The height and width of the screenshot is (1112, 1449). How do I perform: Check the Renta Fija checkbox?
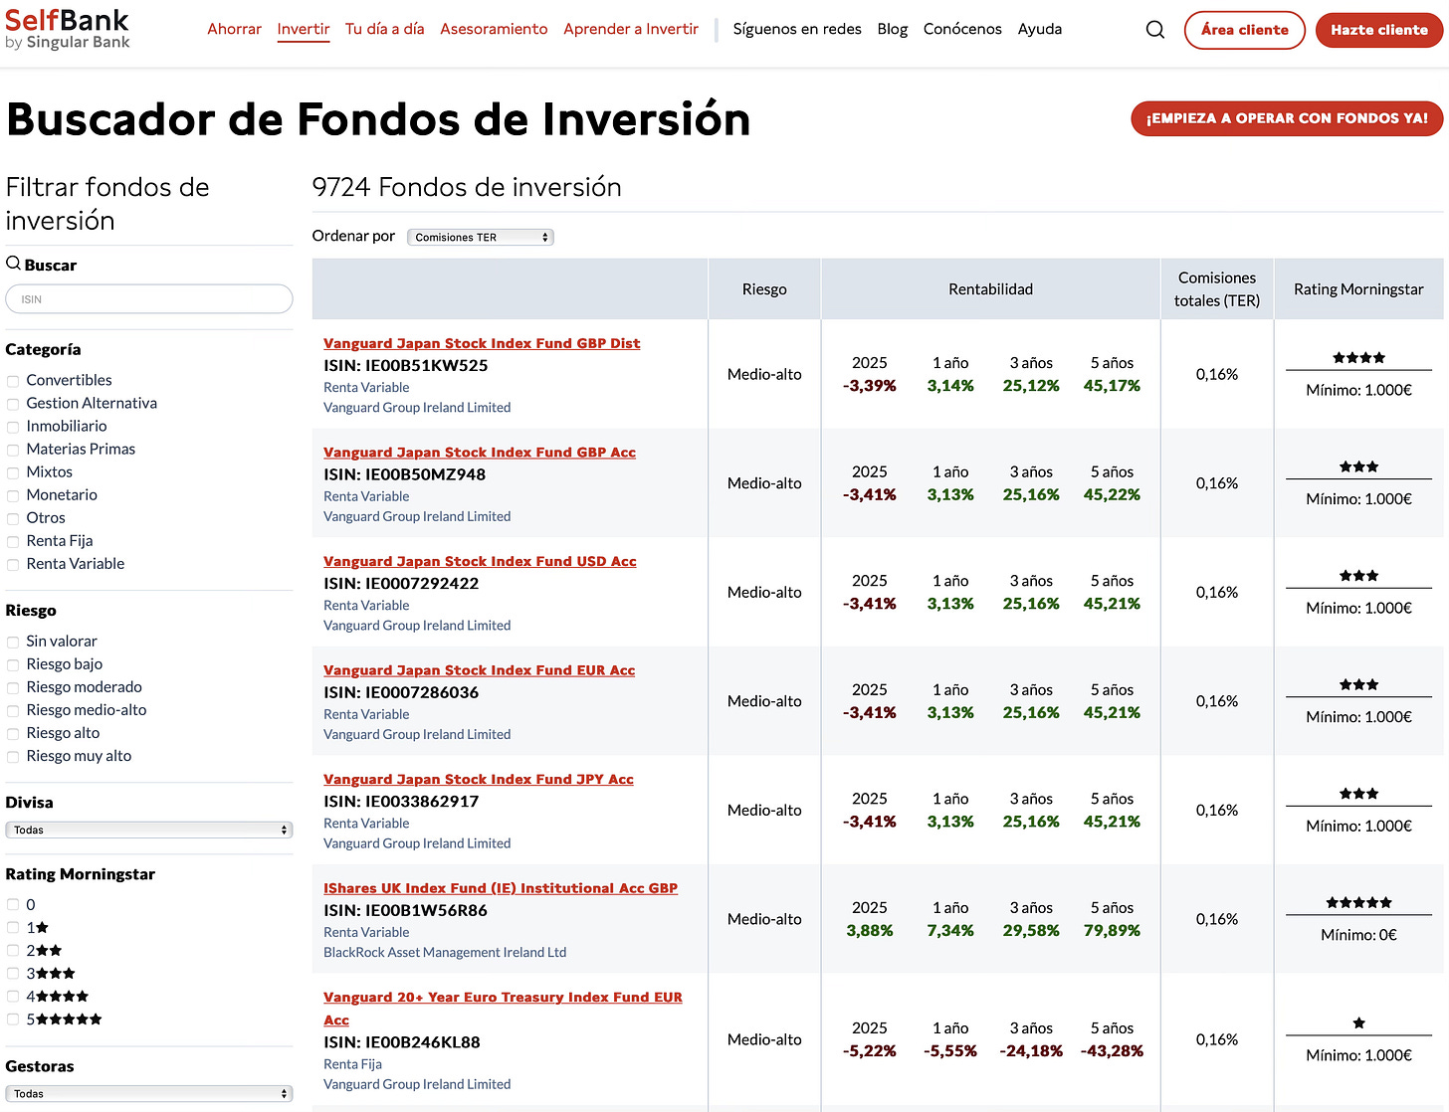(x=13, y=541)
